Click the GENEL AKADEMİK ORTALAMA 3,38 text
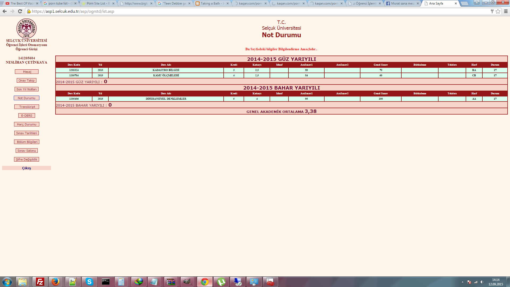Screen dimensions: 510x287 [x=282, y=111]
